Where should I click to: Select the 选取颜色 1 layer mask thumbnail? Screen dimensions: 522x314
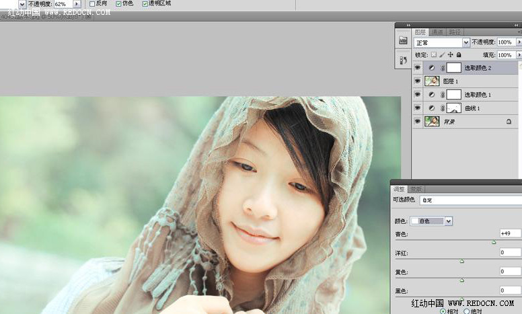click(x=453, y=95)
